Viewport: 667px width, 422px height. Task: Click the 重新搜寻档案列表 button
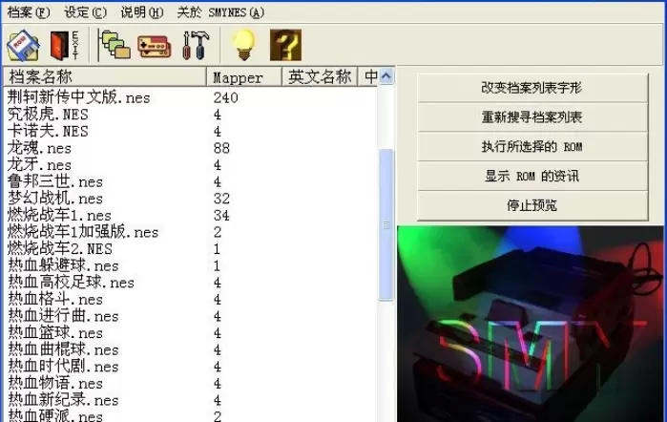tap(532, 117)
